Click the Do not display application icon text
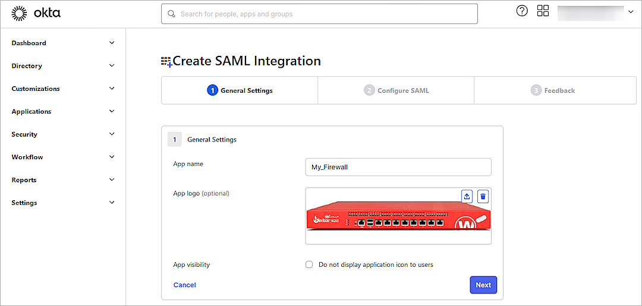 [376, 264]
